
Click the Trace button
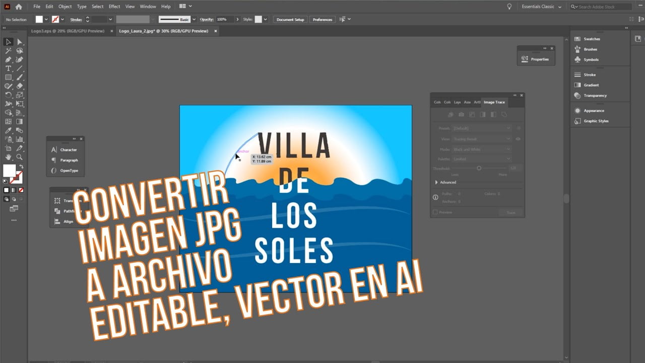[x=511, y=212]
